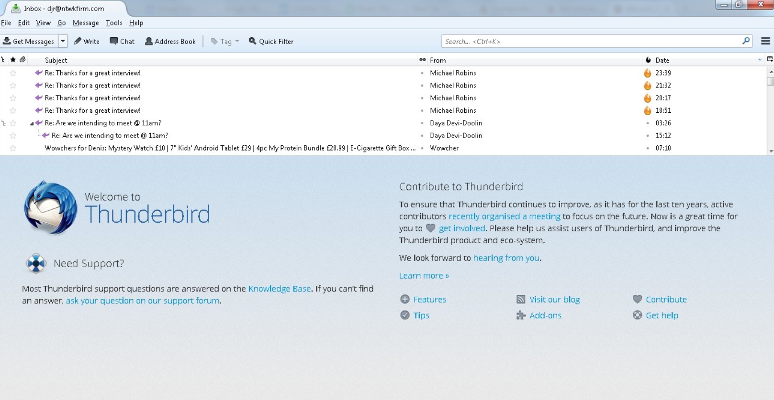The width and height of the screenshot is (774, 400).
Task: Star the 21:32 Michael Robins message
Action: click(13, 86)
